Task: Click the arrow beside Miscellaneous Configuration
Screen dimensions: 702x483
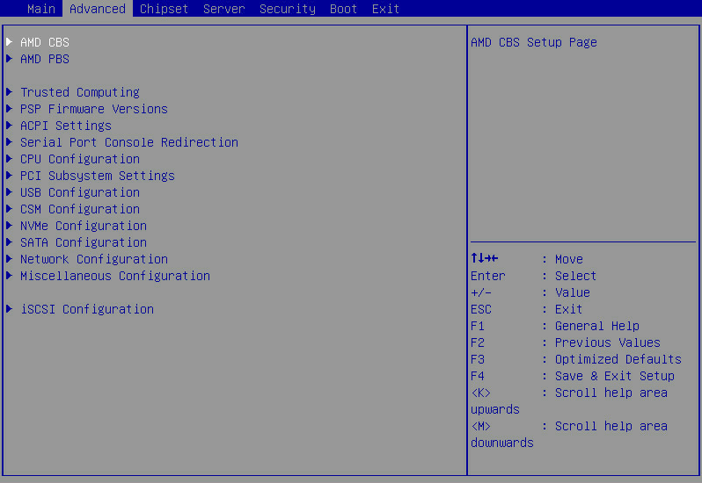Action: pyautogui.click(x=9, y=275)
